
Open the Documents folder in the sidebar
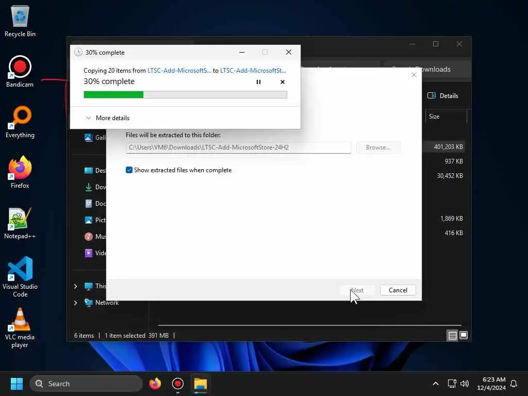click(95, 203)
